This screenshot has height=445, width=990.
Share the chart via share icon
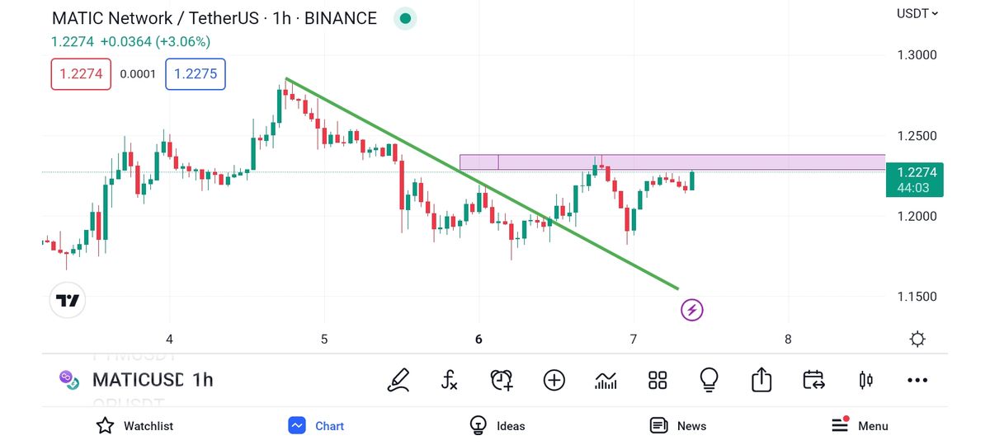[761, 380]
